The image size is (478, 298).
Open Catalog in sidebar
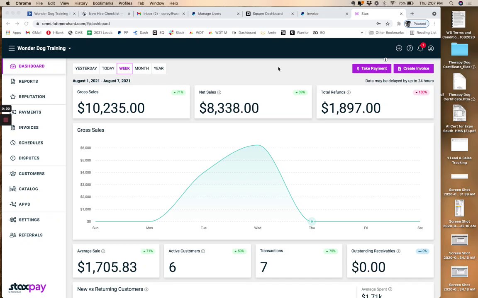point(34,189)
